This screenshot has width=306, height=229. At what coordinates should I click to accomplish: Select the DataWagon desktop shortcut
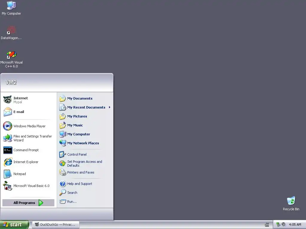tap(11, 33)
